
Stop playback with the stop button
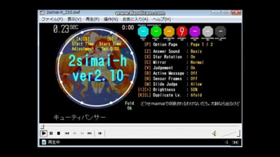coord(59,133)
